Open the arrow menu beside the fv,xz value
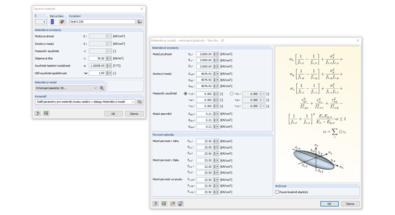Viewport: 395px width, 215px height. (x=217, y=186)
